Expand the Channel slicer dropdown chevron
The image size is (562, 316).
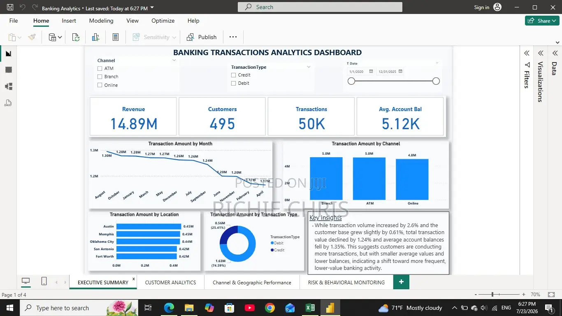[174, 60]
